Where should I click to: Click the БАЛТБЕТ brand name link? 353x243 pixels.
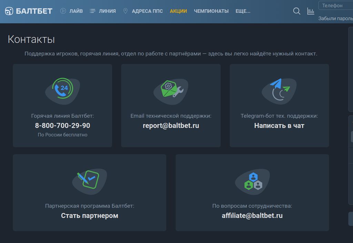(34, 11)
